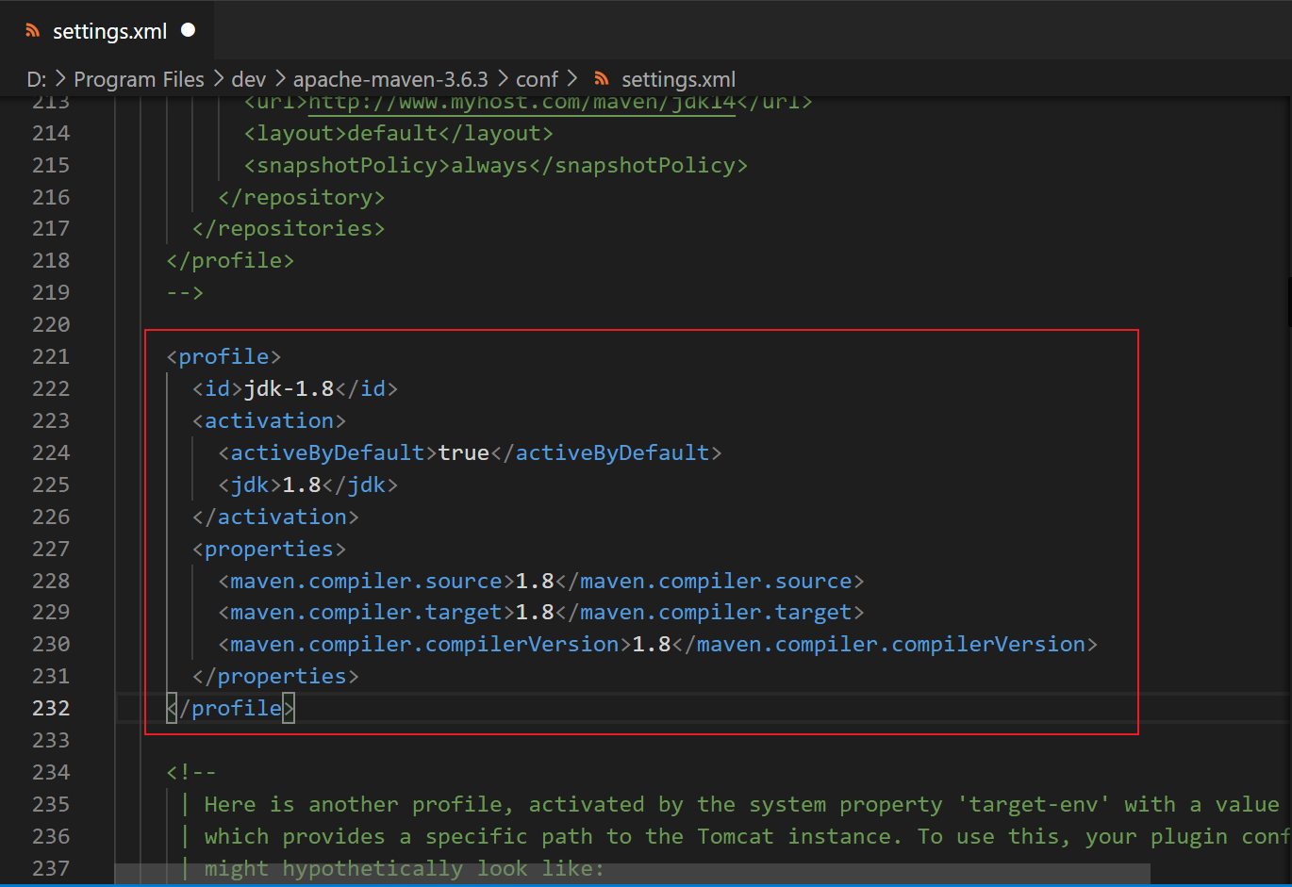Screen dimensions: 1292x887
Task: Click the closing maven.compiler.target tag
Action: tap(709, 612)
